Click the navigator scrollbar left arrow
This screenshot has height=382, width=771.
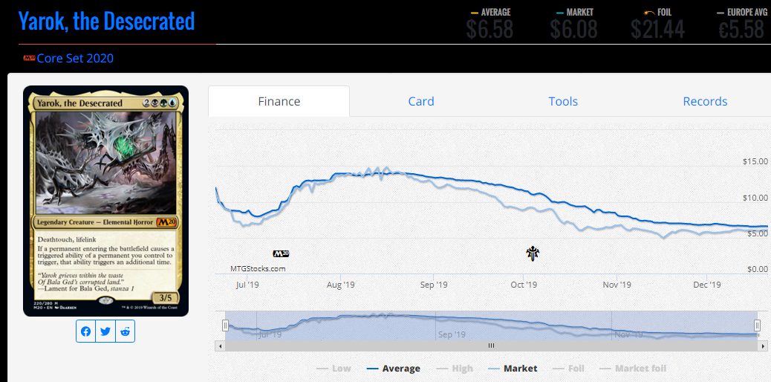coord(220,346)
